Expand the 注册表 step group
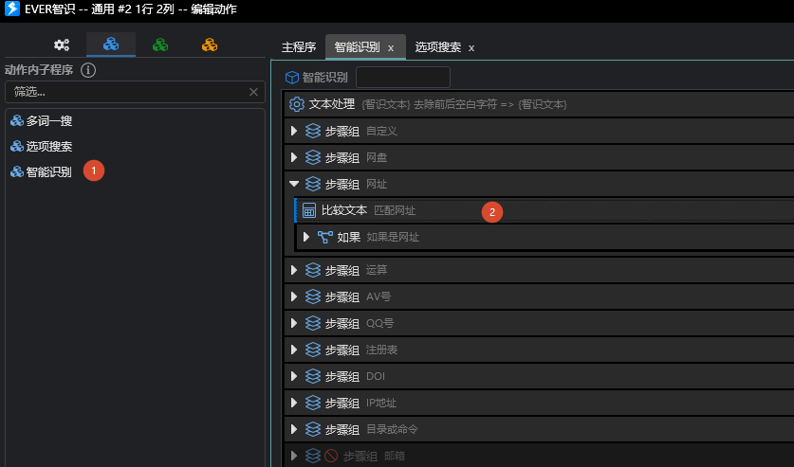 294,350
